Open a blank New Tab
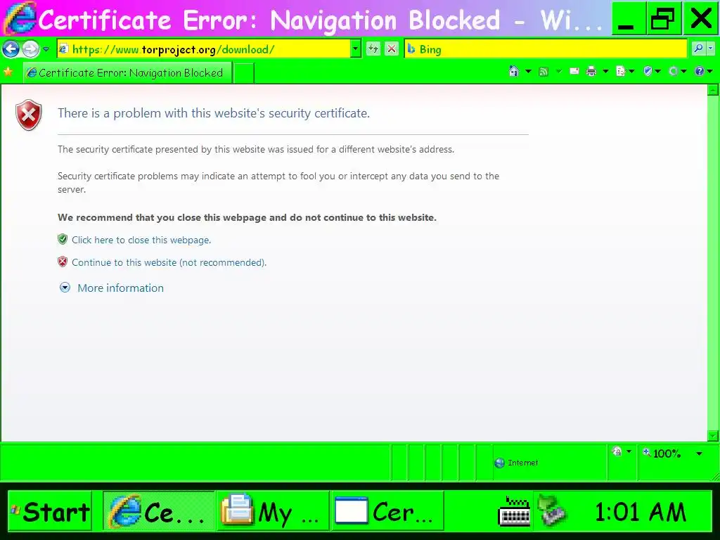The image size is (720, 540). [243, 73]
